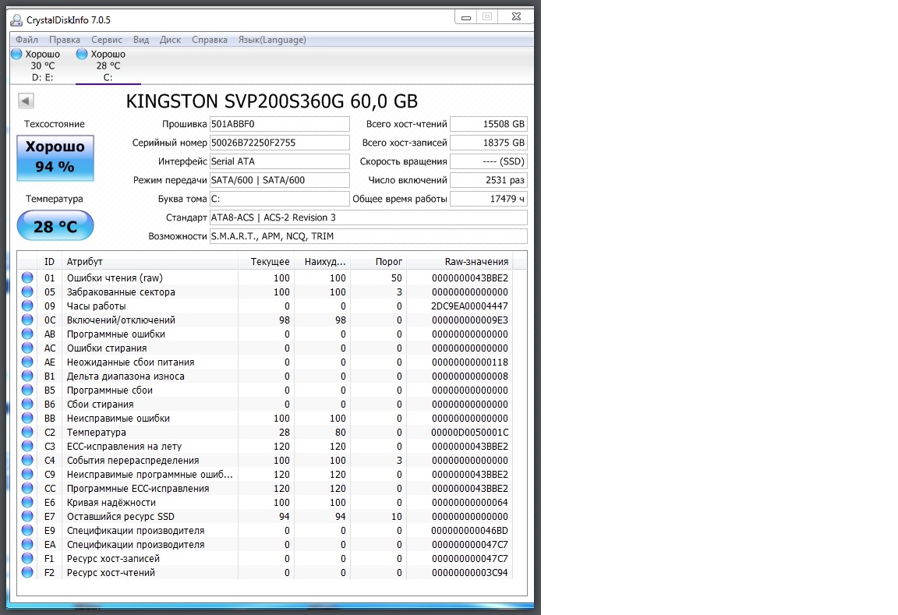Viewport: 898px width, 615px height.
Task: Click the S.M.A.R.T., APM, NCQ, TRIM field
Action: [x=368, y=236]
